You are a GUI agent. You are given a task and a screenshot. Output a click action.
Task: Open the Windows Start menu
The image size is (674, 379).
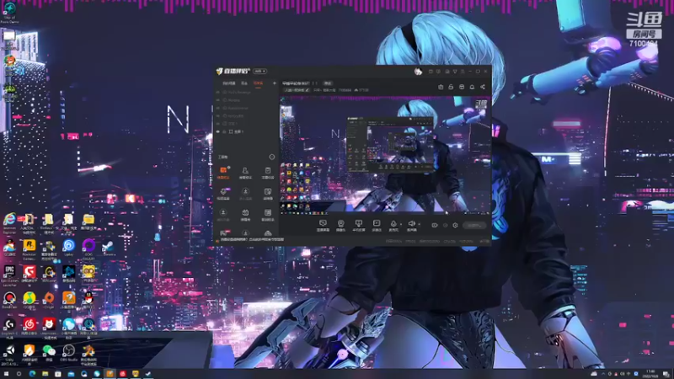pos(6,374)
